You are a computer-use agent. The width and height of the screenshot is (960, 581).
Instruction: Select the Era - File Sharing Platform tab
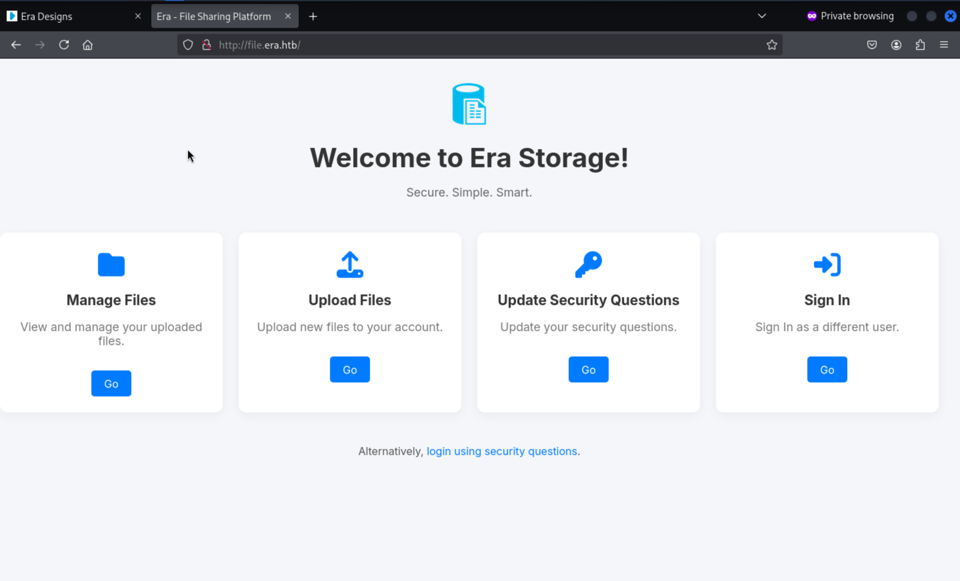214,16
